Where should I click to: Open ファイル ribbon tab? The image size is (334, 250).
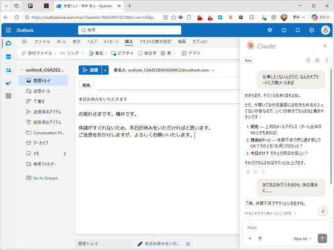(42, 41)
